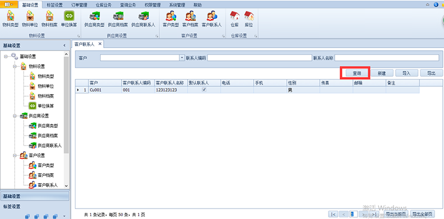Collapse the ribbon with the up arrow
The height and width of the screenshot is (219, 444).
click(x=428, y=4)
